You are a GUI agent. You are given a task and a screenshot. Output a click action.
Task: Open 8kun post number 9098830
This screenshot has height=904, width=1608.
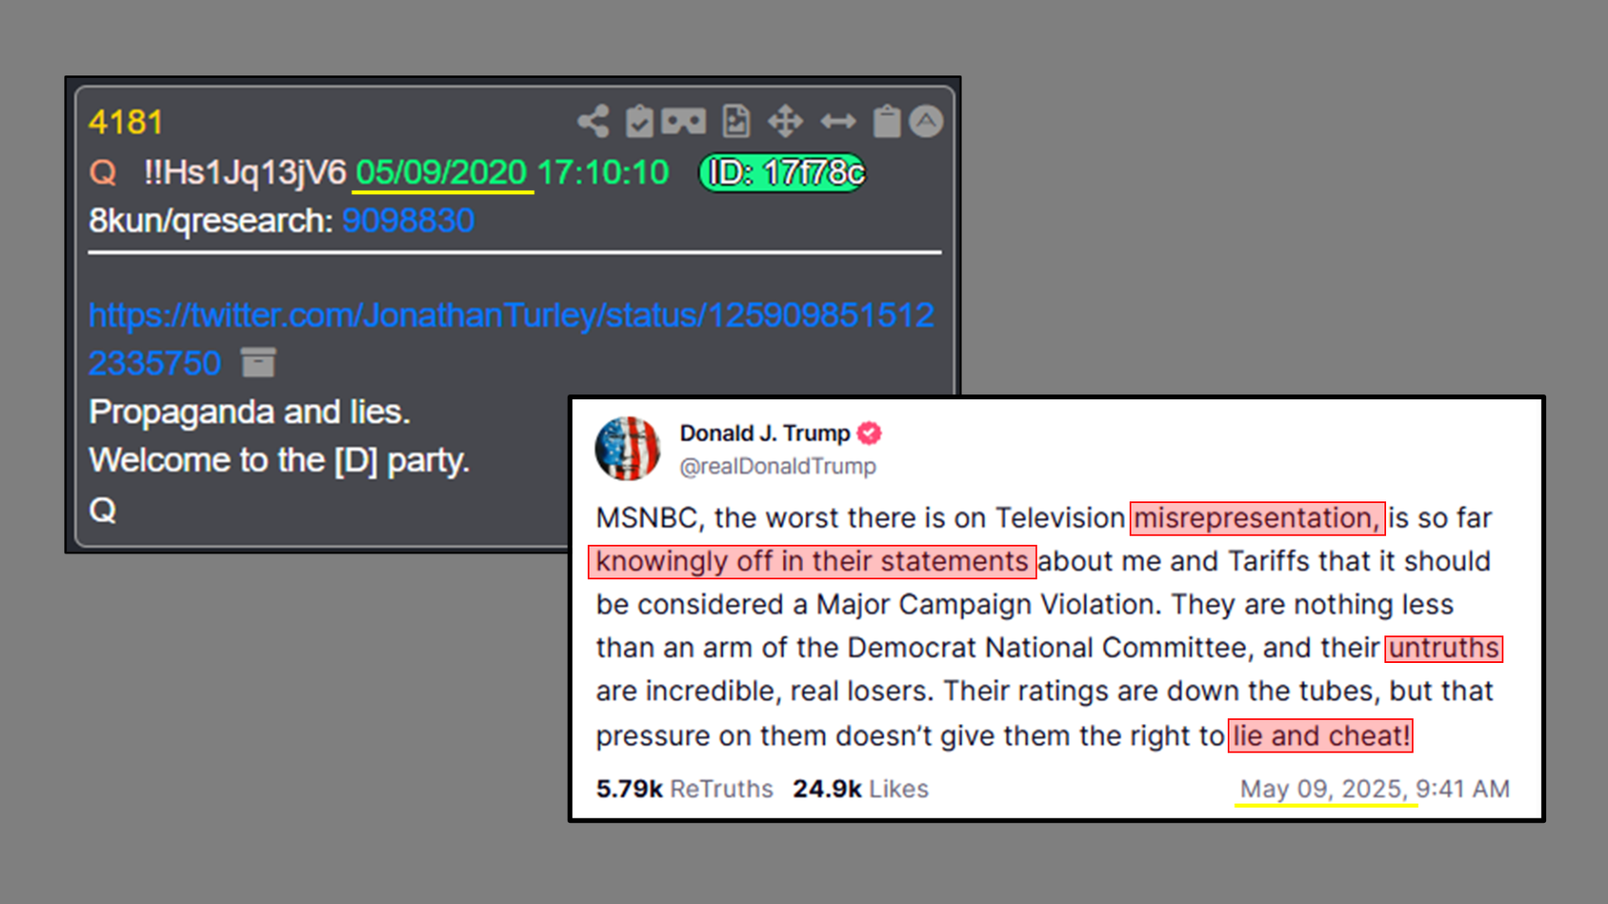click(408, 221)
